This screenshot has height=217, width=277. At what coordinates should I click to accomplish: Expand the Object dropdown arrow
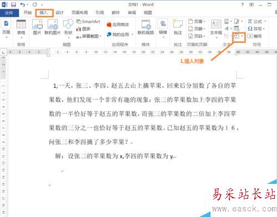(242, 36)
